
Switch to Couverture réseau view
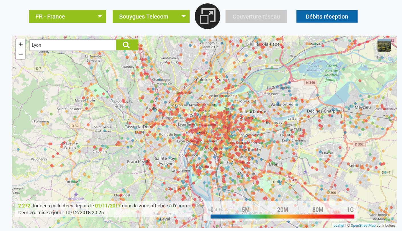[x=256, y=17]
